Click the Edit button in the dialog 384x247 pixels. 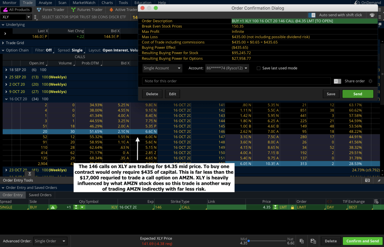click(172, 94)
